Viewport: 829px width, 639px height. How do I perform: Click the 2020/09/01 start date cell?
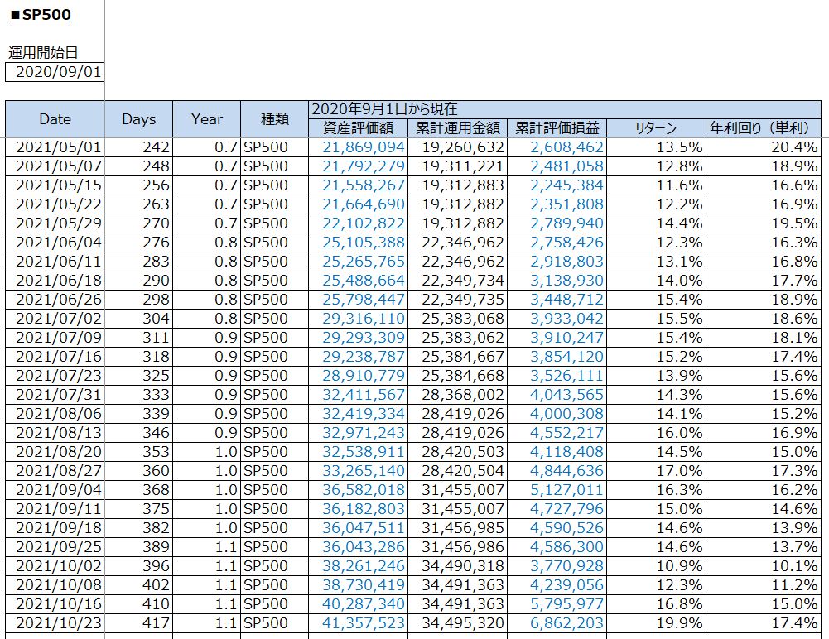55,72
